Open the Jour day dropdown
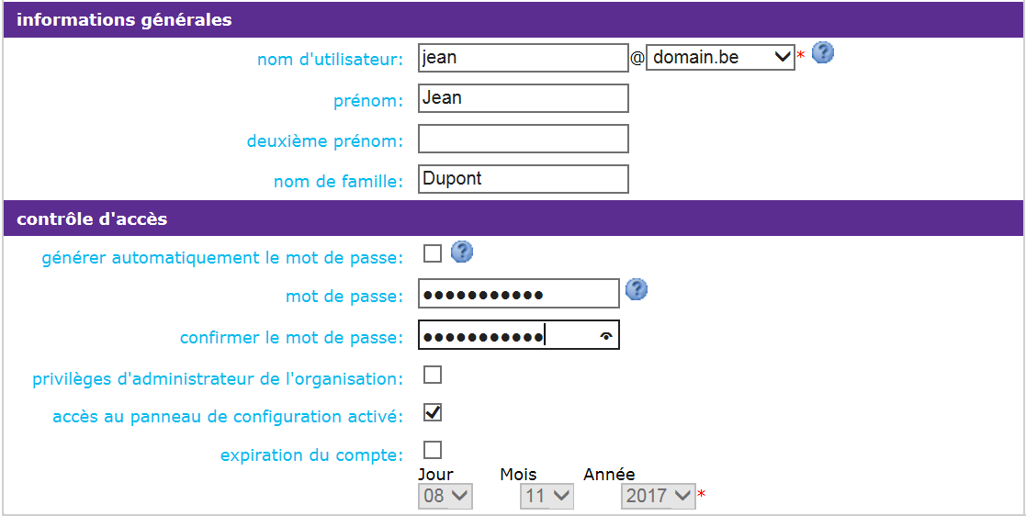 [x=445, y=497]
